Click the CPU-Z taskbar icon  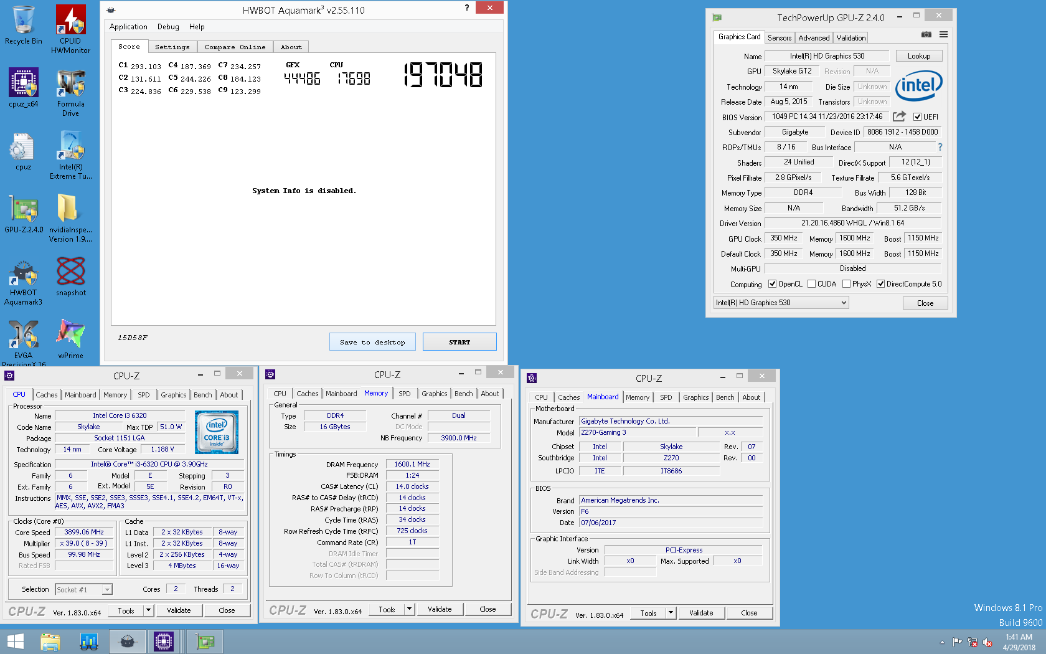[x=164, y=642]
